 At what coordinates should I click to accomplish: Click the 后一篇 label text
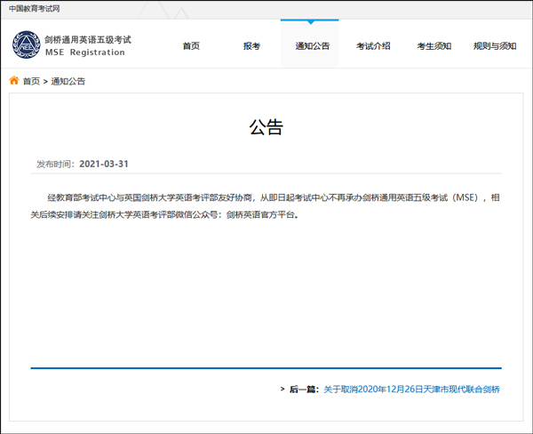point(304,390)
